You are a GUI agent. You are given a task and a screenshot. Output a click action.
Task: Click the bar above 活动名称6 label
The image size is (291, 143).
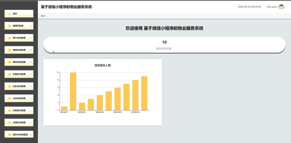(117, 99)
